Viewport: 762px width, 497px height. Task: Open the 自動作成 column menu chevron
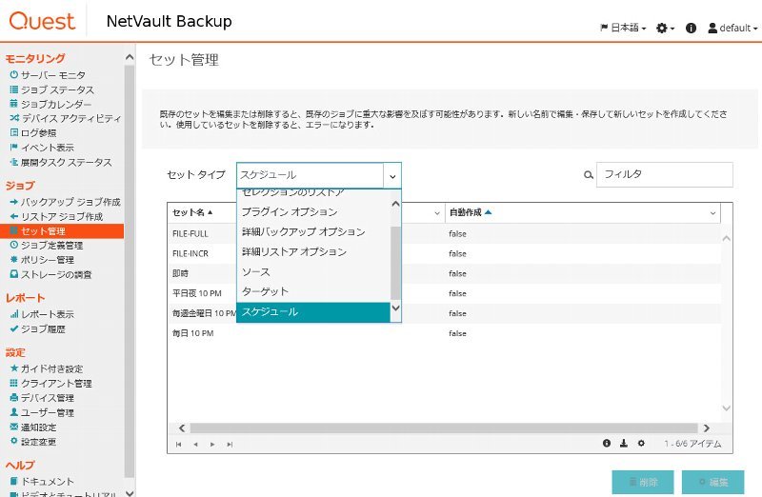click(x=712, y=212)
